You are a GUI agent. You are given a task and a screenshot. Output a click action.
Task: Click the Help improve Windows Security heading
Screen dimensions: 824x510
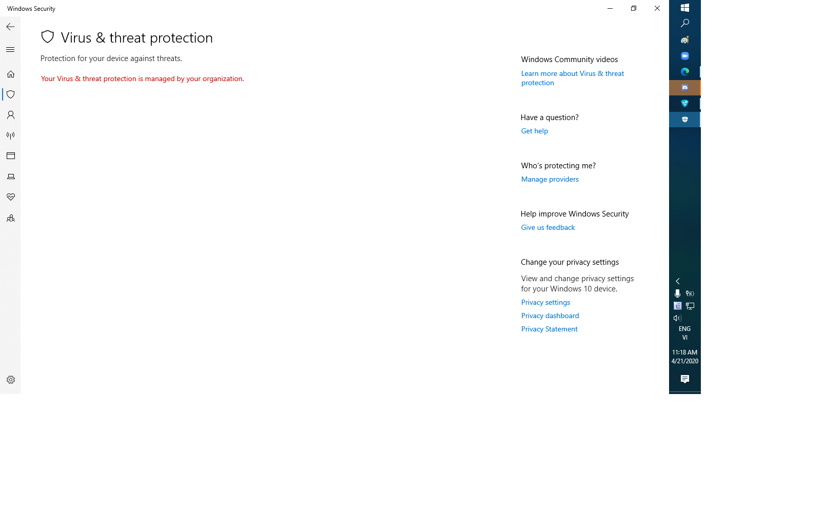575,214
